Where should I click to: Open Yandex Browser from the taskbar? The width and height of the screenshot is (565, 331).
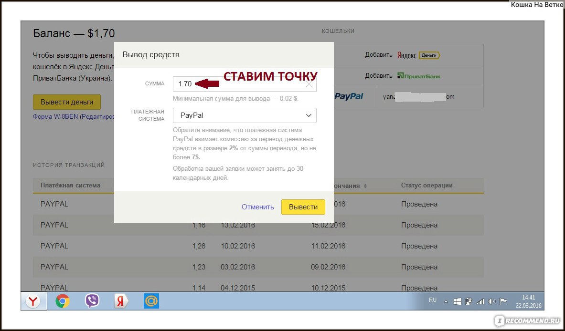coord(33,301)
